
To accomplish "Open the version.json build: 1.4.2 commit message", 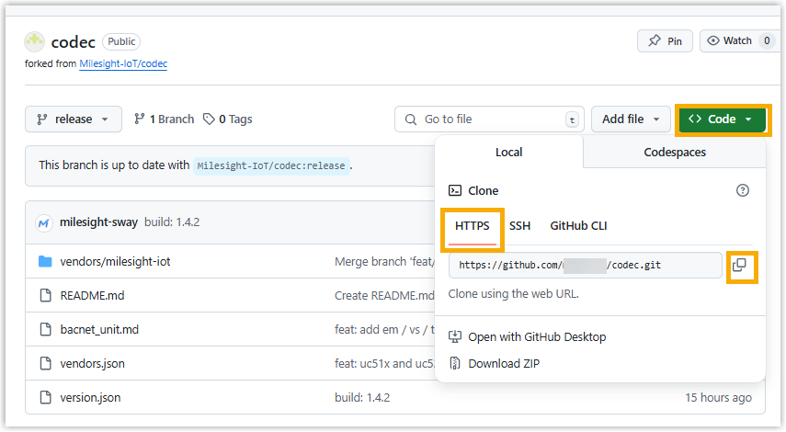I will (362, 398).
